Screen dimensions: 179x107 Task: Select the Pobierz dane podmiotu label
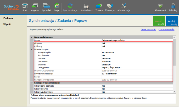[44, 86]
